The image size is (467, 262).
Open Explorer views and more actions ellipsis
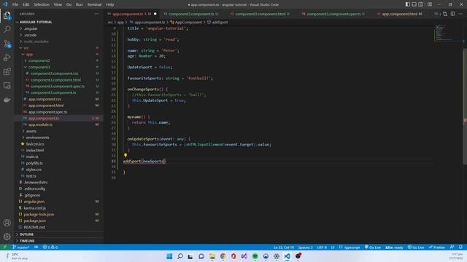point(96,14)
